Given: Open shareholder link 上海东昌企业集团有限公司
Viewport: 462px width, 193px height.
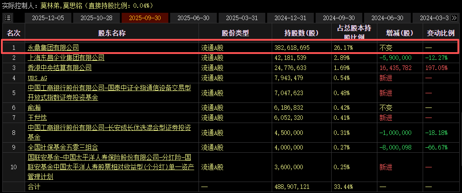Looking at the screenshot, I should 66,58.
